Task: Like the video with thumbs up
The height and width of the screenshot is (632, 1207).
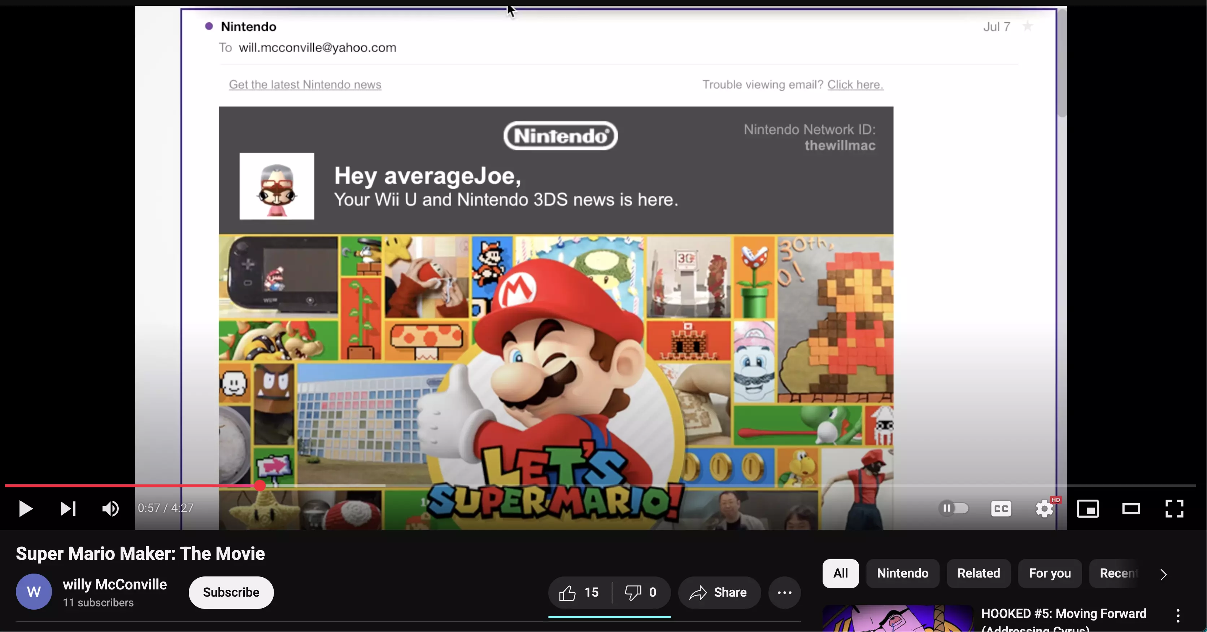Action: pyautogui.click(x=580, y=593)
